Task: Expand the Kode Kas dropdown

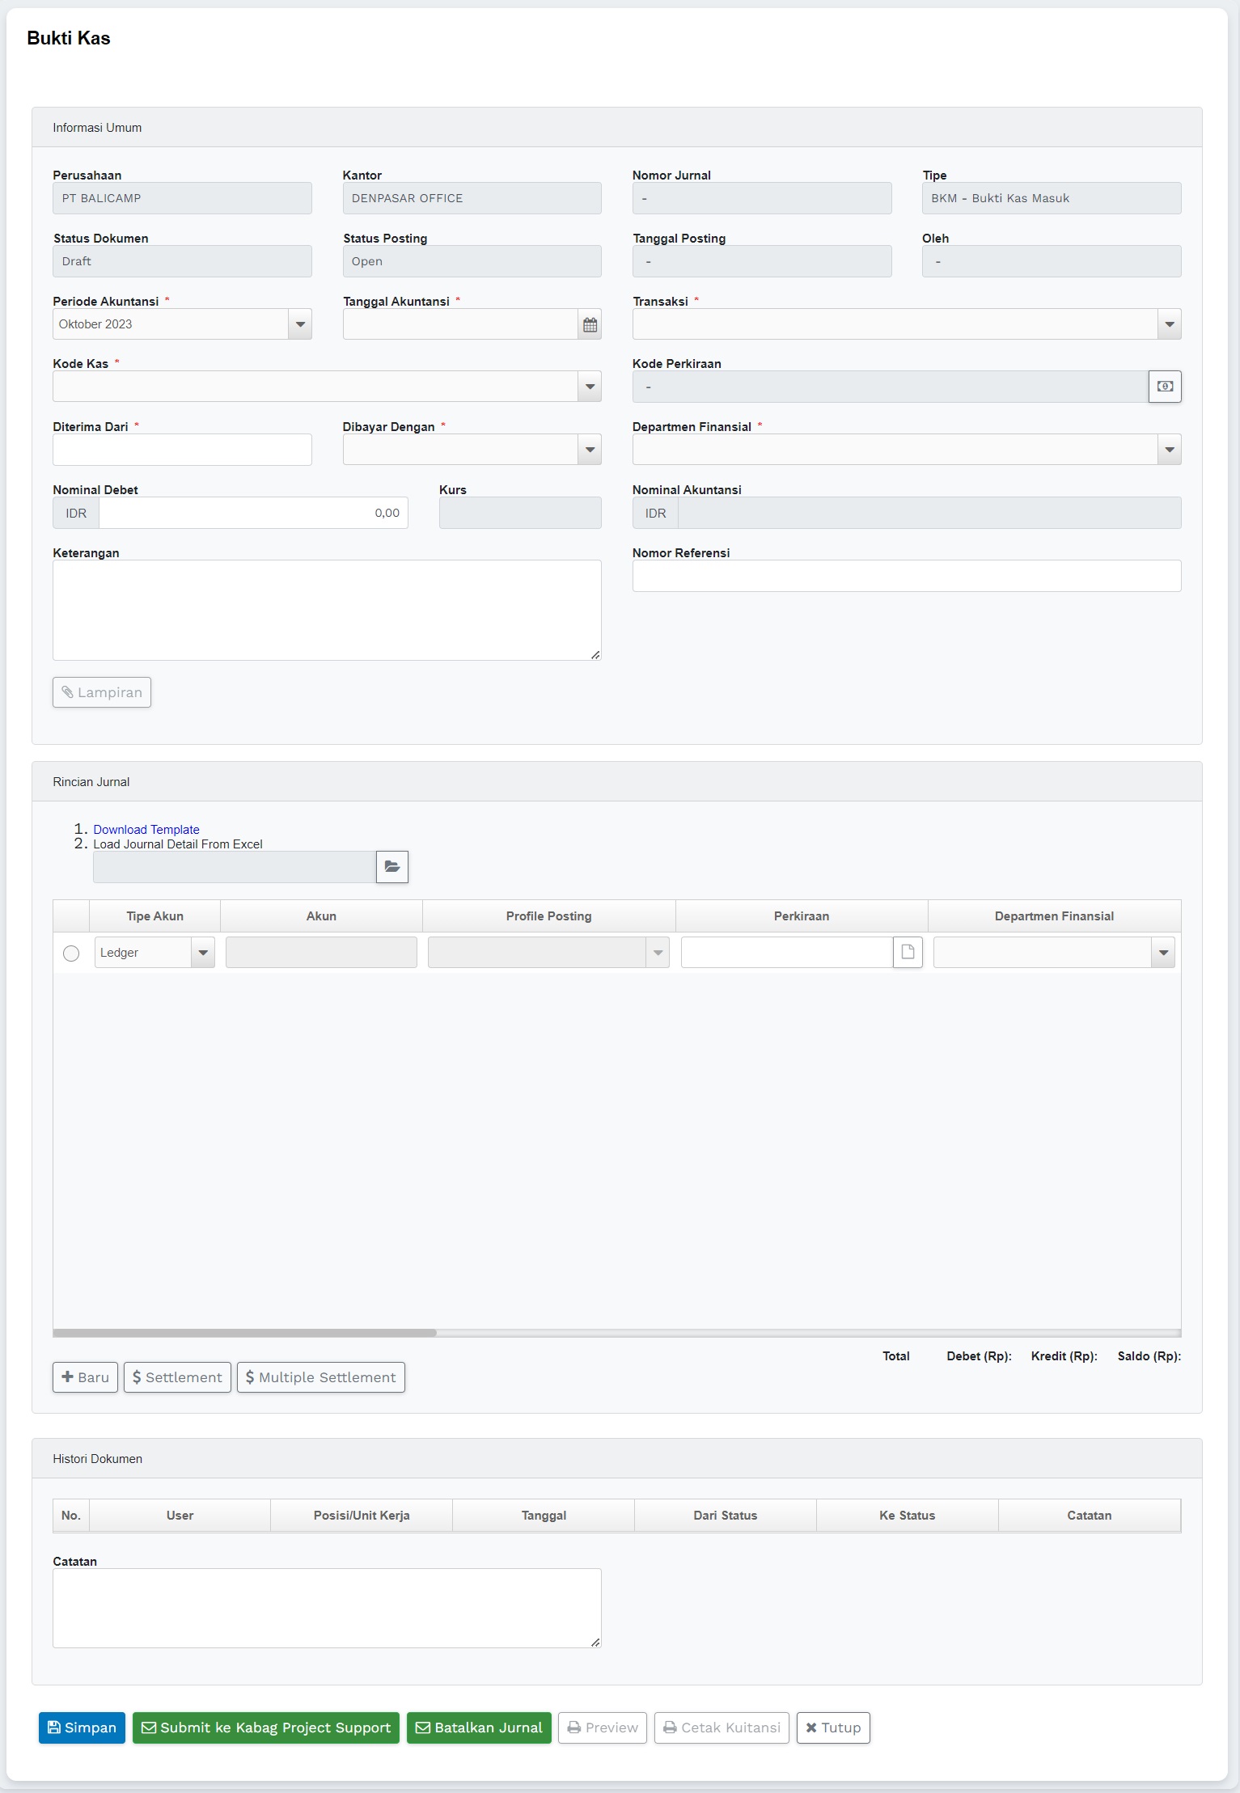Action: click(590, 387)
